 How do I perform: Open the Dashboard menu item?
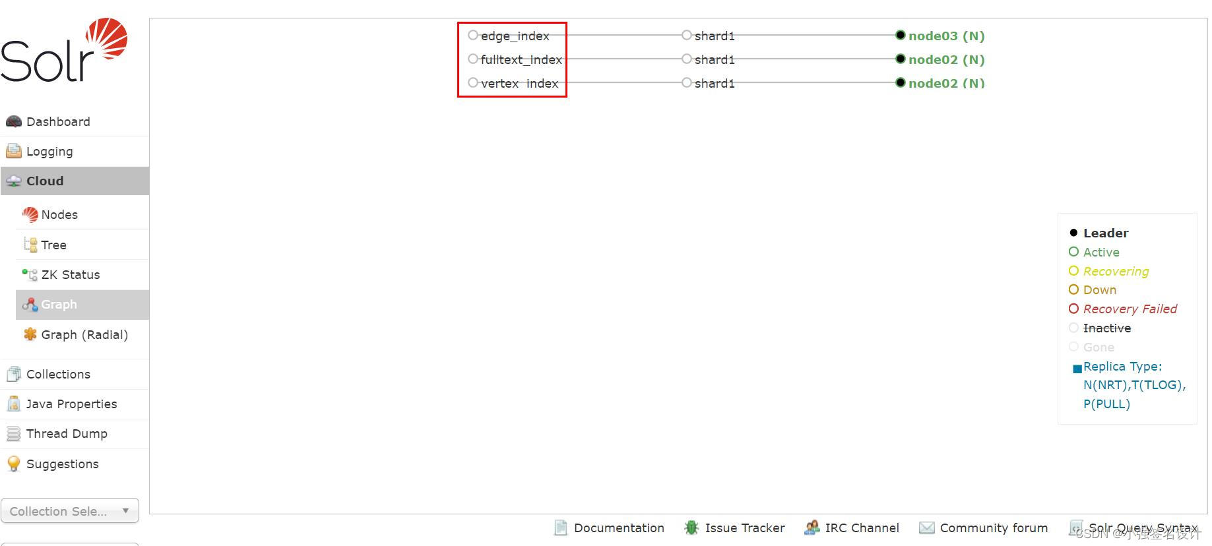(75, 121)
